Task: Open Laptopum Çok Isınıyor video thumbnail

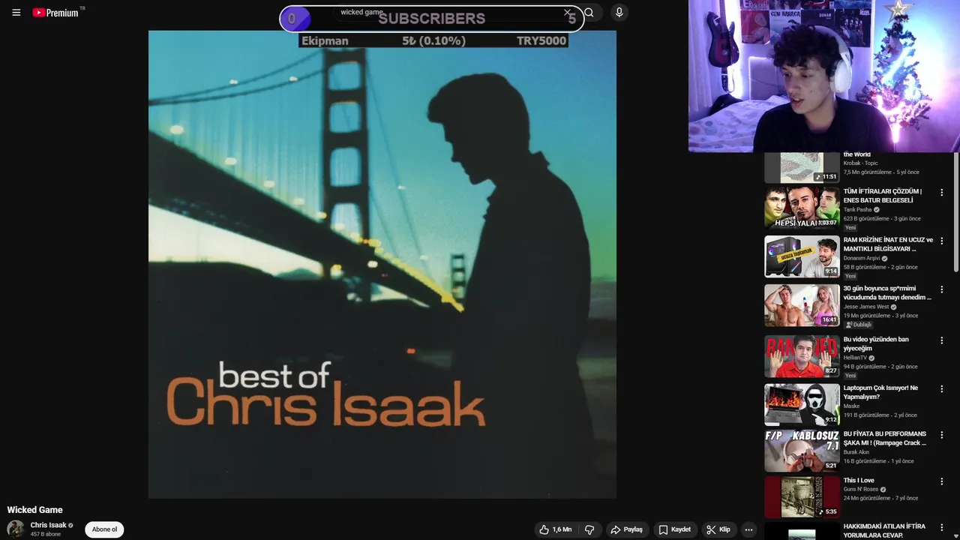Action: click(802, 404)
